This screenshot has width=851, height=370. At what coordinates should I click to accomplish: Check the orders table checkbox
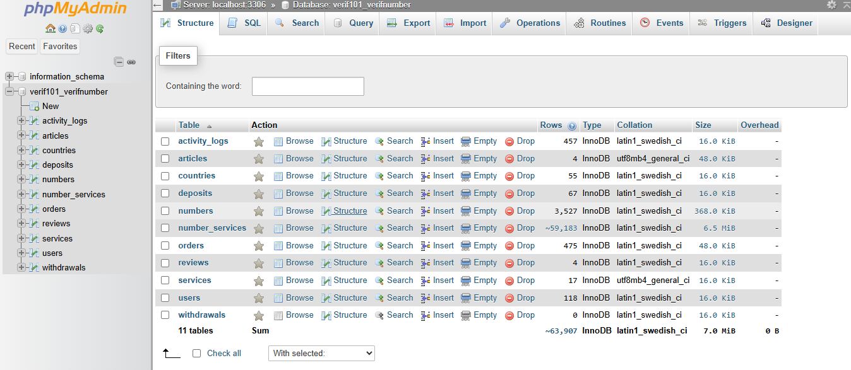165,246
